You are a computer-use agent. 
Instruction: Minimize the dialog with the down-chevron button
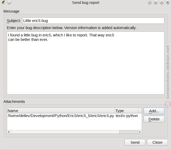click(156, 2)
